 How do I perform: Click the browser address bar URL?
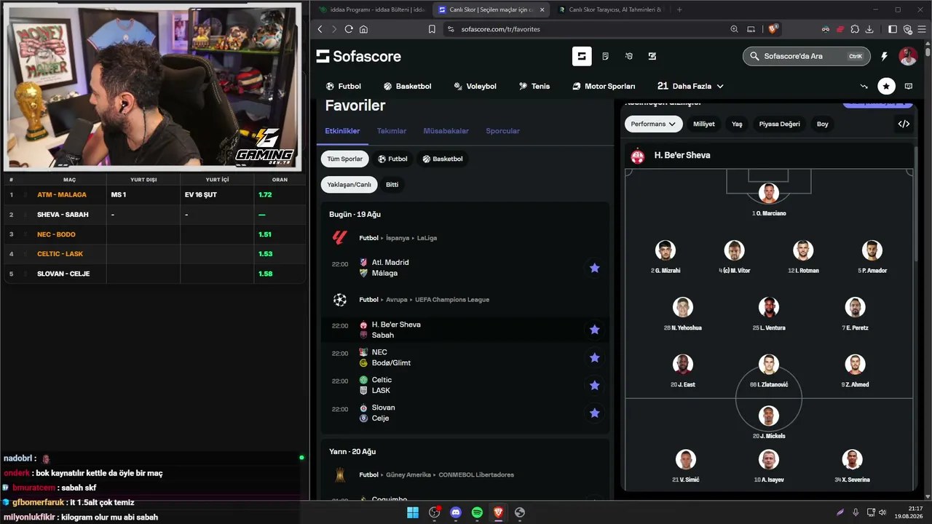click(x=500, y=29)
